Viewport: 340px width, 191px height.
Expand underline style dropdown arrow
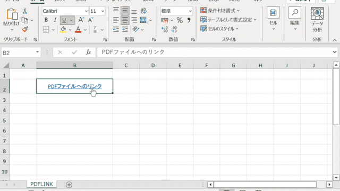pyautogui.click(x=71, y=20)
